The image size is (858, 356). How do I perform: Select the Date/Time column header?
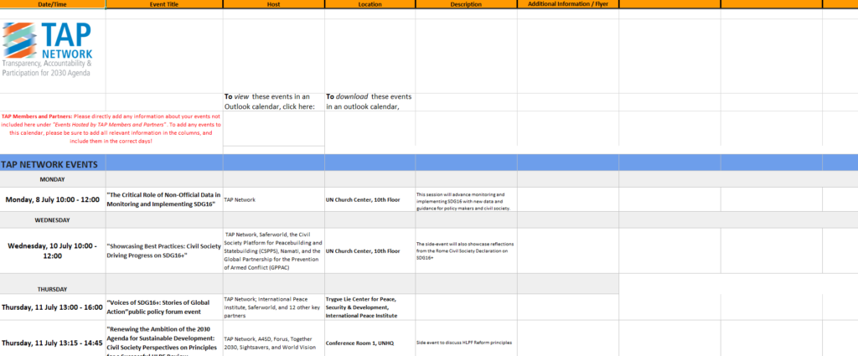pyautogui.click(x=52, y=4)
